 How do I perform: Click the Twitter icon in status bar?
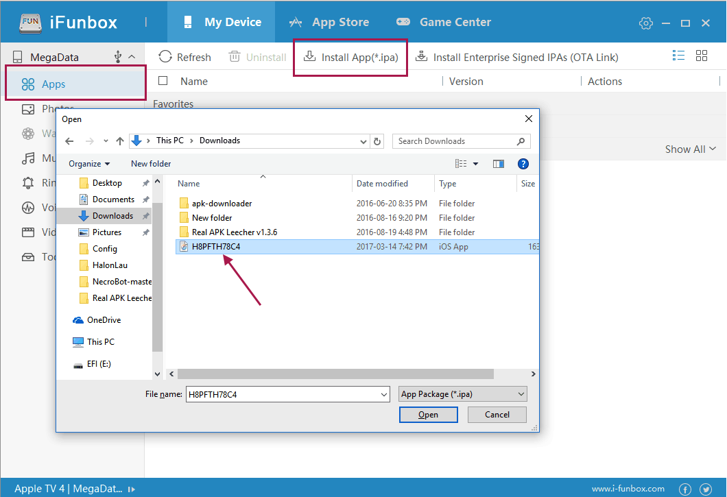pos(706,489)
